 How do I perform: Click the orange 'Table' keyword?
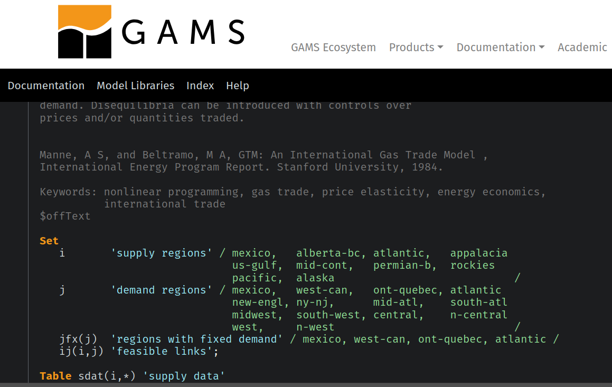pyautogui.click(x=55, y=376)
